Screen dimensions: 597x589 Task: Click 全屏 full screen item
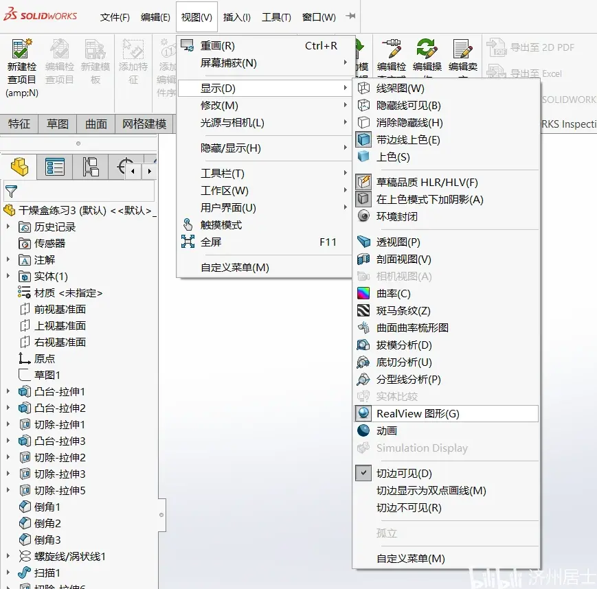tap(264, 242)
